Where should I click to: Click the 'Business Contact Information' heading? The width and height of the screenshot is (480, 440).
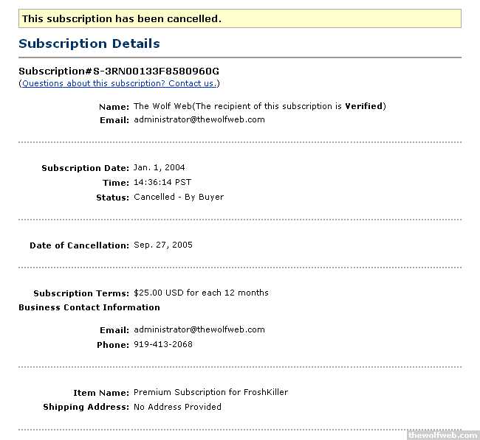tap(89, 307)
